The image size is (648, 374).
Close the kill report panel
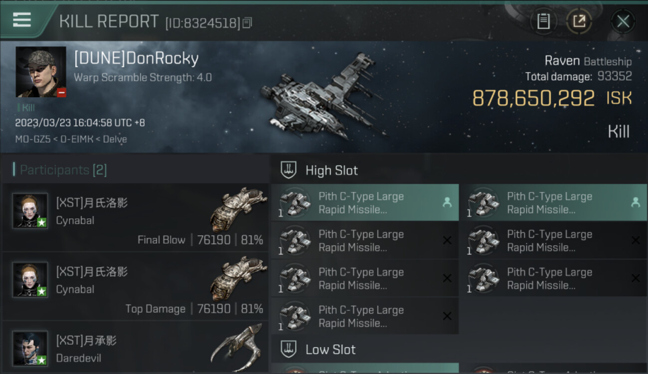pos(623,21)
